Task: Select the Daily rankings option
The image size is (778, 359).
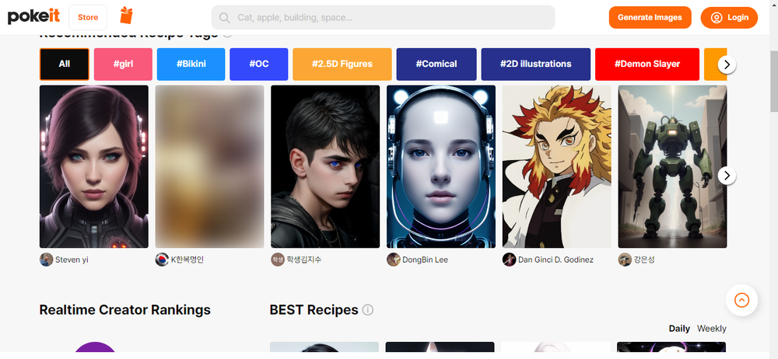Action: pos(679,328)
